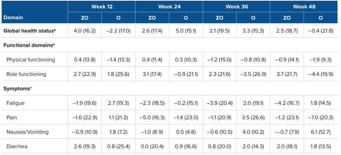Click the ZO subheader under Week 12
The width and height of the screenshot is (341, 155).
pos(84,18)
